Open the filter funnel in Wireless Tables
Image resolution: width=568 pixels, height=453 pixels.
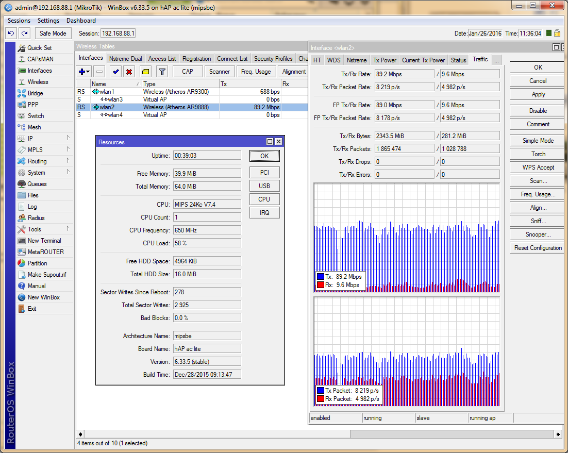pos(162,72)
